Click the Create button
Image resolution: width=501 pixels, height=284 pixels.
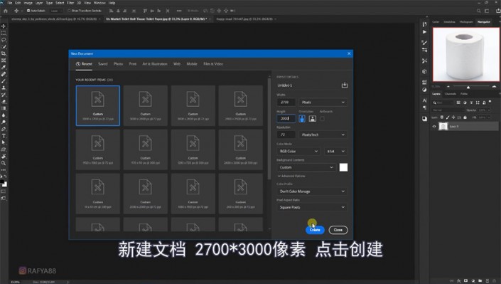click(x=315, y=230)
